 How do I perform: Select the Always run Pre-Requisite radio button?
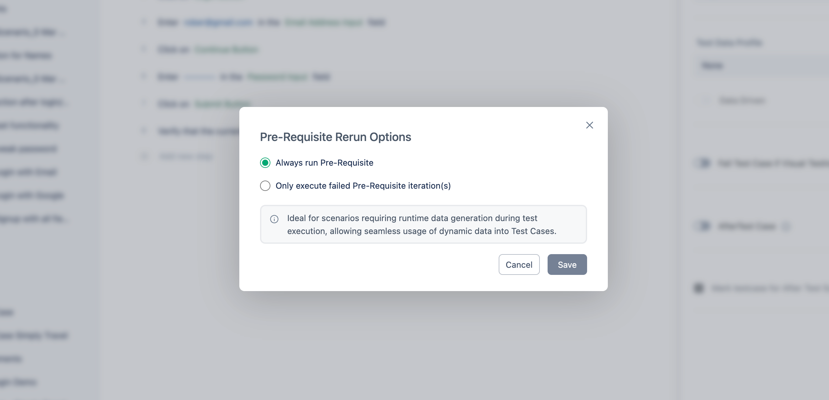[x=265, y=163]
